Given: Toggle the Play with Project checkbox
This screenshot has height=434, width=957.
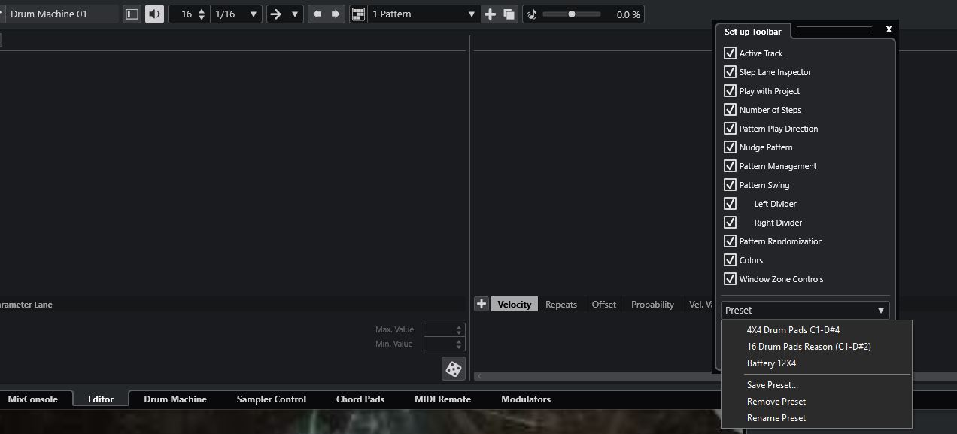Looking at the screenshot, I should tap(730, 91).
